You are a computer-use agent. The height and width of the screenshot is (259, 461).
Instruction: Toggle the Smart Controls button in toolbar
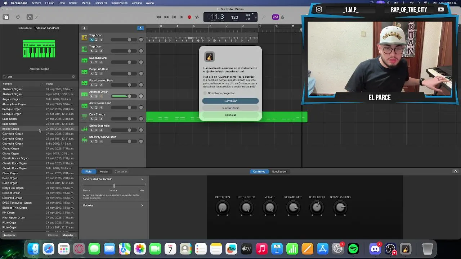[30, 17]
